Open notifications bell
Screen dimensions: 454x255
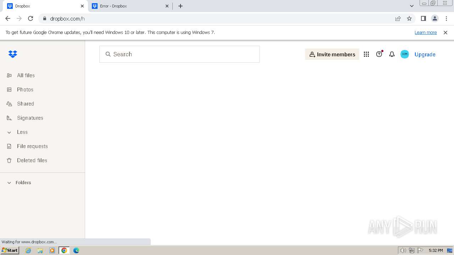coord(392,54)
